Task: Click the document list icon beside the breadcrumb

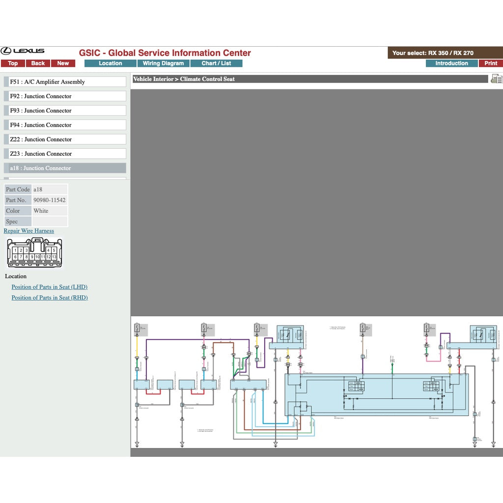Action: 496,79
